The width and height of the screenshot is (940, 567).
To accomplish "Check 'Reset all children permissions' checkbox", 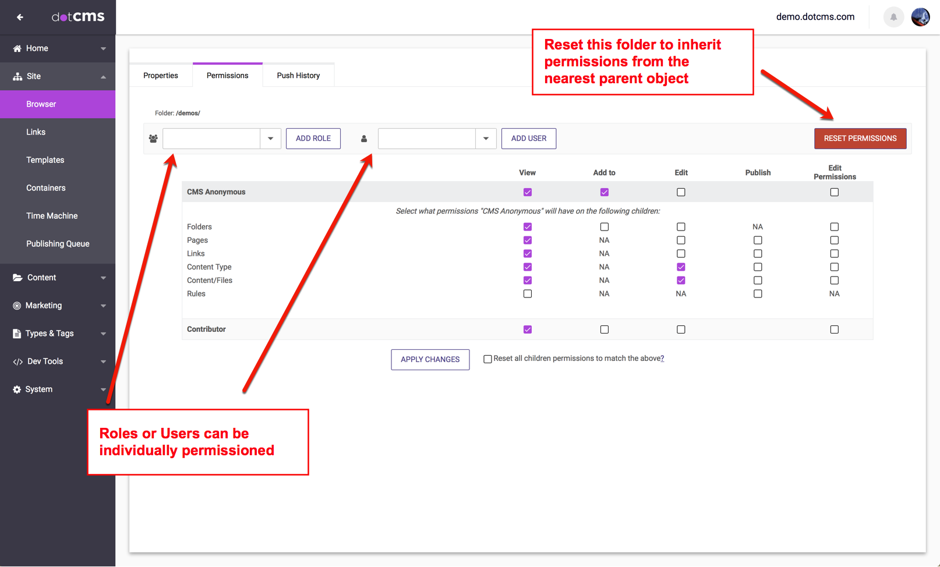I will pos(487,359).
